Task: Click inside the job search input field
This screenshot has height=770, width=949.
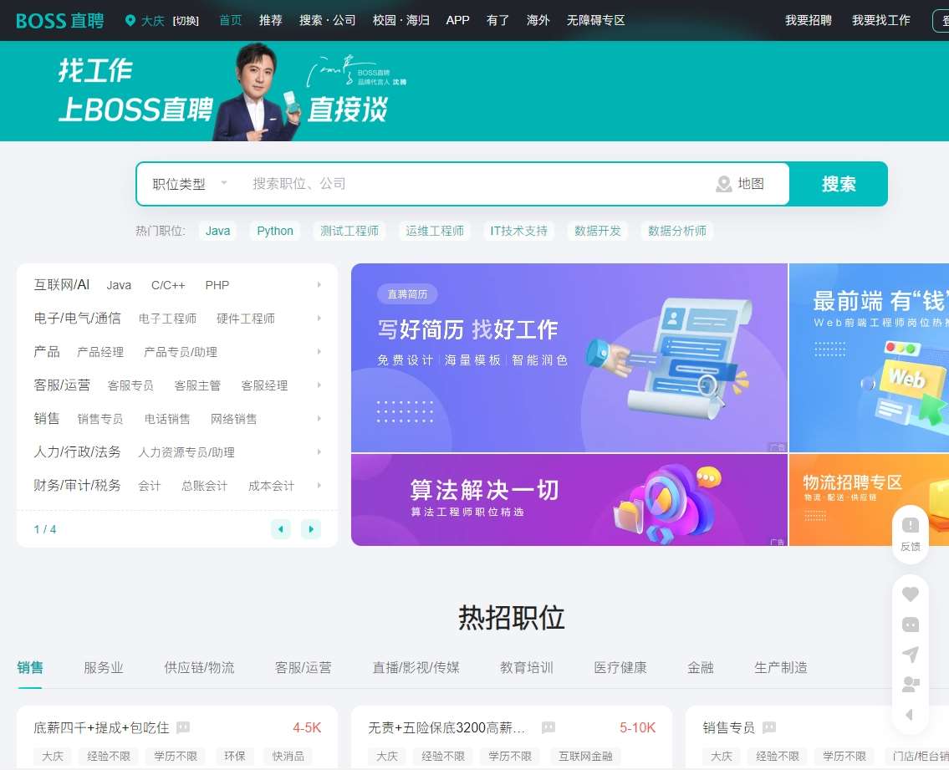Action: pos(418,183)
